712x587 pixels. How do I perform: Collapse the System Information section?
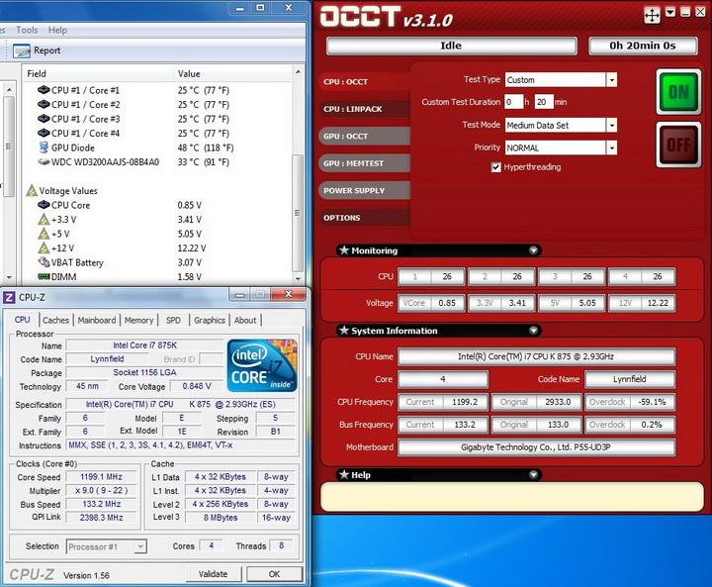[x=534, y=330]
